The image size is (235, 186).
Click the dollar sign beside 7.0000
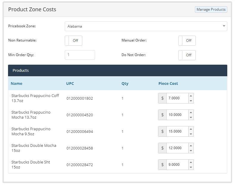[162, 98]
